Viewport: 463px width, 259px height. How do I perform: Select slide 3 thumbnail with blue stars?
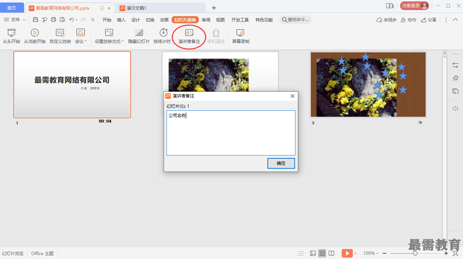368,85
